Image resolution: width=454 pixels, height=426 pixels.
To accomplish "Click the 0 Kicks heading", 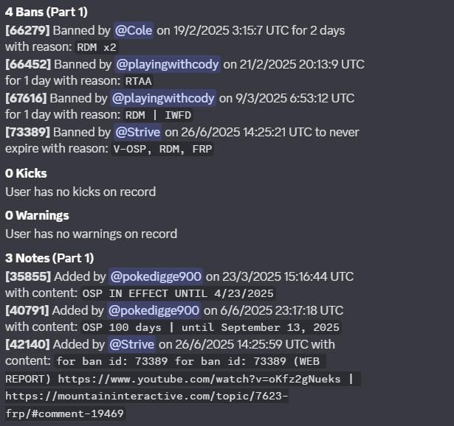I will (26, 173).
